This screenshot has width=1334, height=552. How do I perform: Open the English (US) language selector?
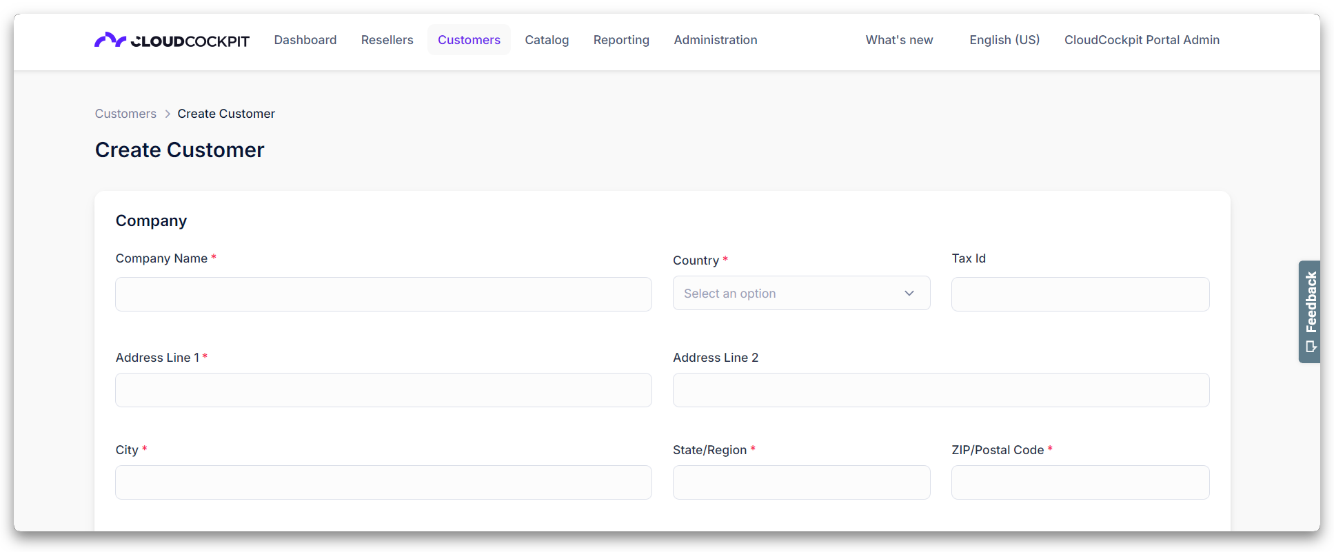coord(1004,40)
